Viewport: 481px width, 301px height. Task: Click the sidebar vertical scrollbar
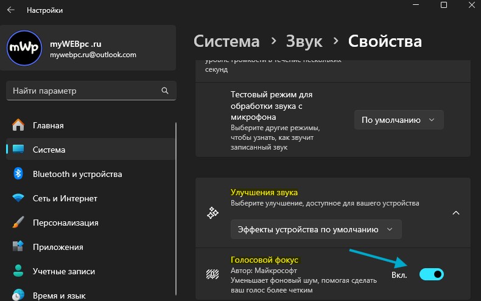coord(176,182)
